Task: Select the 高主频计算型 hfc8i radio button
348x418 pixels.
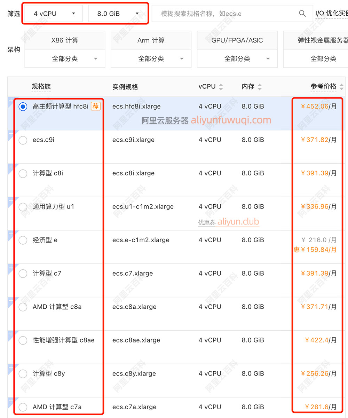Action: [x=23, y=107]
